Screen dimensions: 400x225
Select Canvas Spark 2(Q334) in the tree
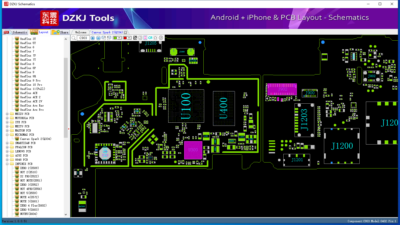pyautogui.click(x=36, y=139)
